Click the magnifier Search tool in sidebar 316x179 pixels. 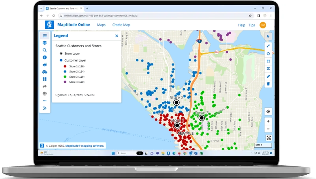pyautogui.click(x=45, y=50)
